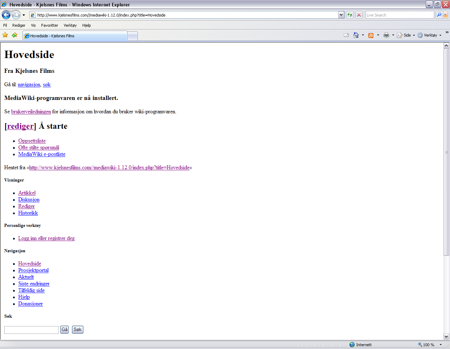Go to the Home page icon

[356, 35]
